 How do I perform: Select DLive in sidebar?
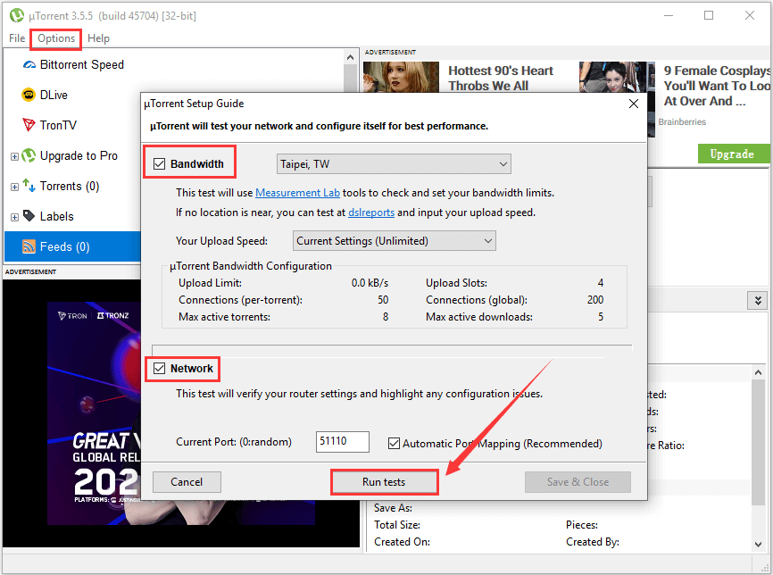coord(54,96)
